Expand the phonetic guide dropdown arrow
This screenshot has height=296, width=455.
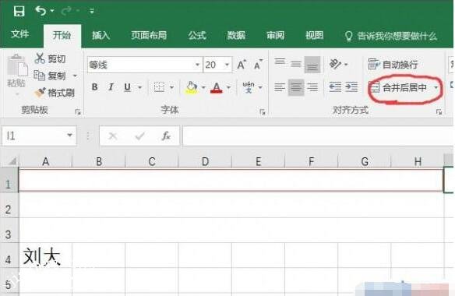coord(260,87)
